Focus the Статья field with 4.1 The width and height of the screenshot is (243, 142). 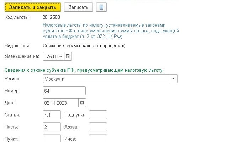point(52,115)
